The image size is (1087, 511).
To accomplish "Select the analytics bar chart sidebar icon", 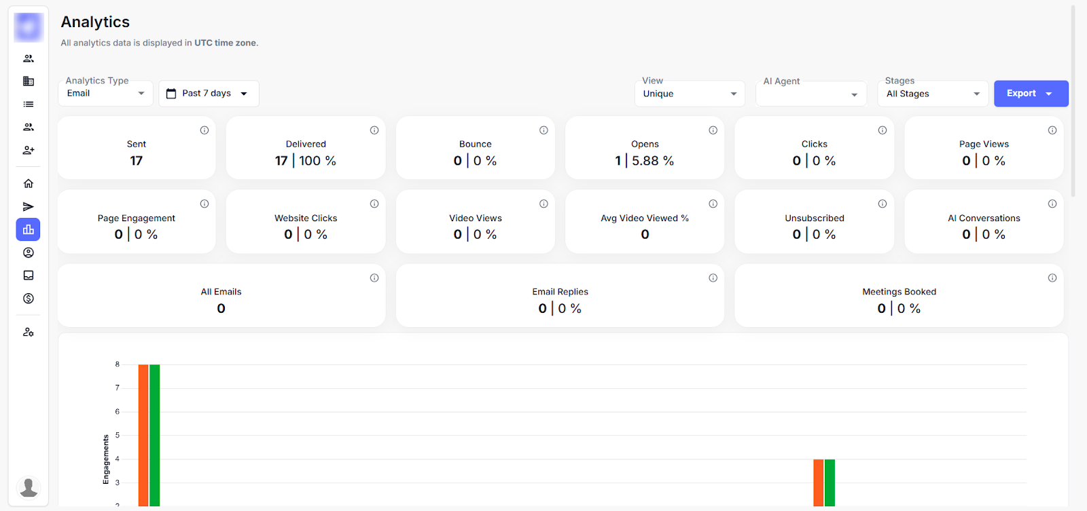I will pyautogui.click(x=29, y=229).
